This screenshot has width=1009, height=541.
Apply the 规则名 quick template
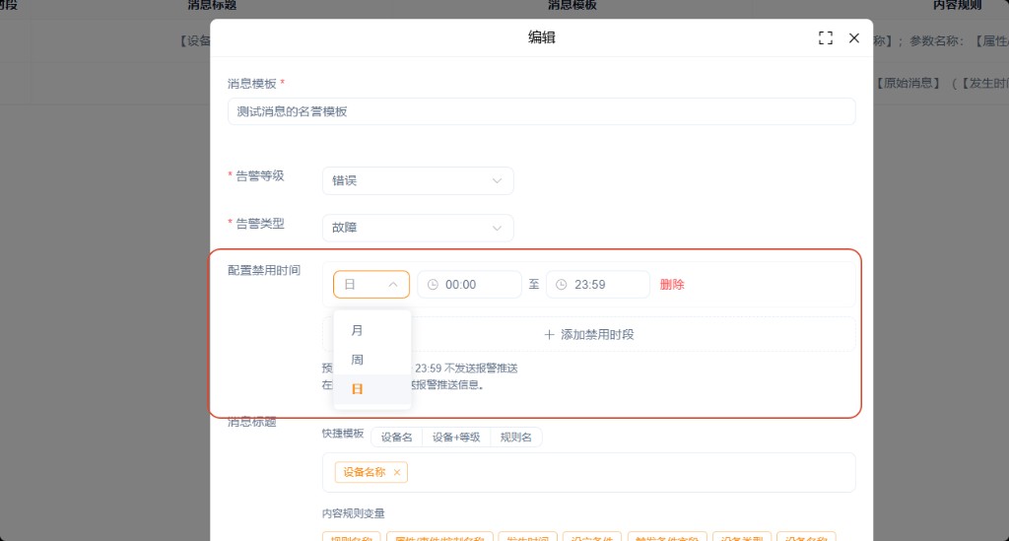pyautogui.click(x=516, y=438)
